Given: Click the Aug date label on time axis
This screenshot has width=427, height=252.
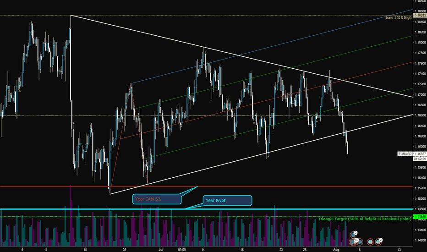Looking at the screenshot, I should click(x=336, y=250).
